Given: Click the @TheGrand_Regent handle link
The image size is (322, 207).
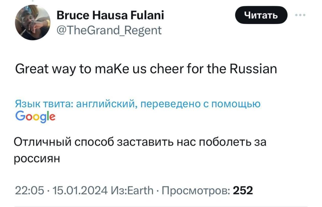Looking at the screenshot, I should [x=108, y=31].
